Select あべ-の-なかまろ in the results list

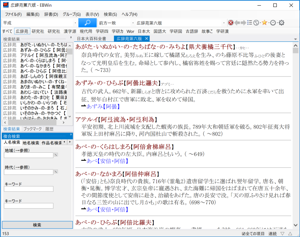tap(35, 66)
